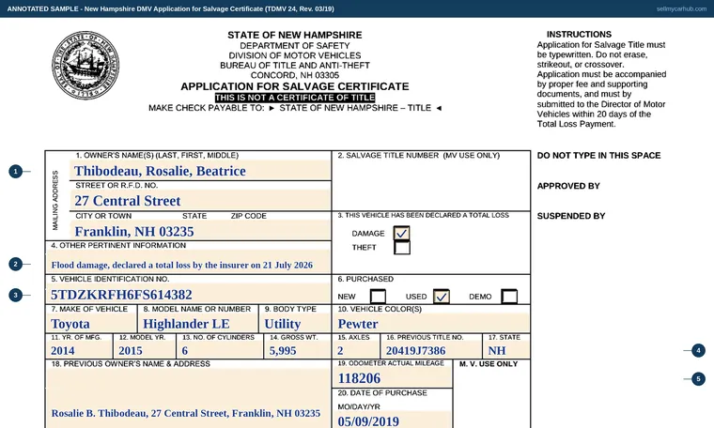Screen dimensions: 714x428
Task: Check the USED purchased checkbox
Action: [x=442, y=297]
